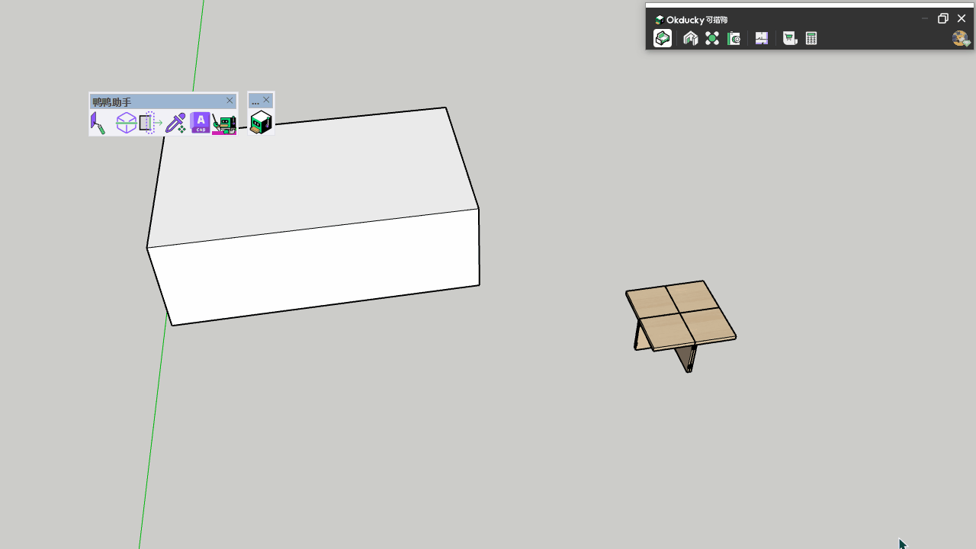Close the small '...' toolbar
The width and height of the screenshot is (976, 549).
point(266,100)
